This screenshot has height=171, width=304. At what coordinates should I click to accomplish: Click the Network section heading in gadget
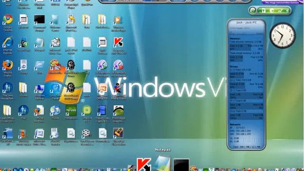coord(235,124)
